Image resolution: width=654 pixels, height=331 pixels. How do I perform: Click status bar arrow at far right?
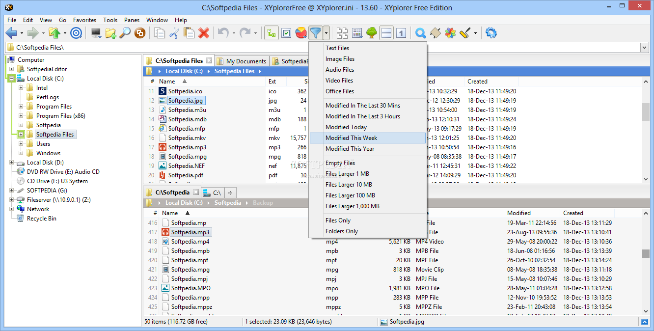tap(645, 322)
